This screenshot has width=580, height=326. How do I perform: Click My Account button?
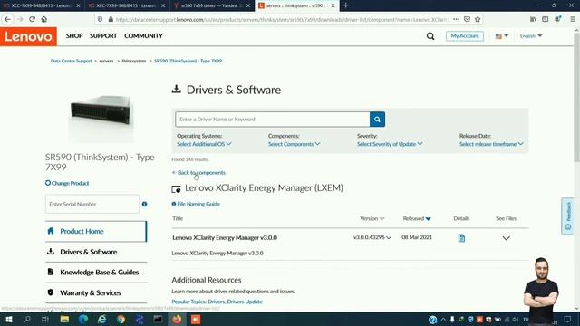[465, 36]
